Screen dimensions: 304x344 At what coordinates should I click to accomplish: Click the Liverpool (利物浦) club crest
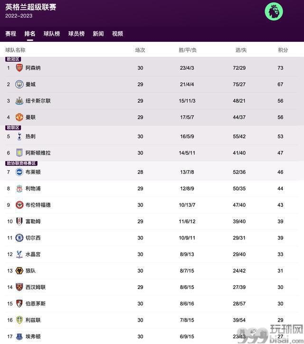[x=19, y=189]
